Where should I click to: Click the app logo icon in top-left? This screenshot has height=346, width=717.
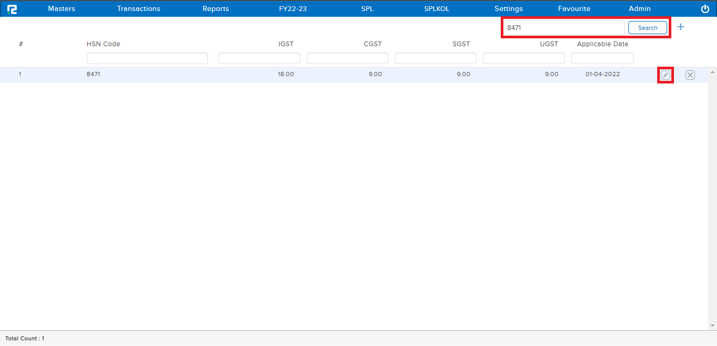12,9
